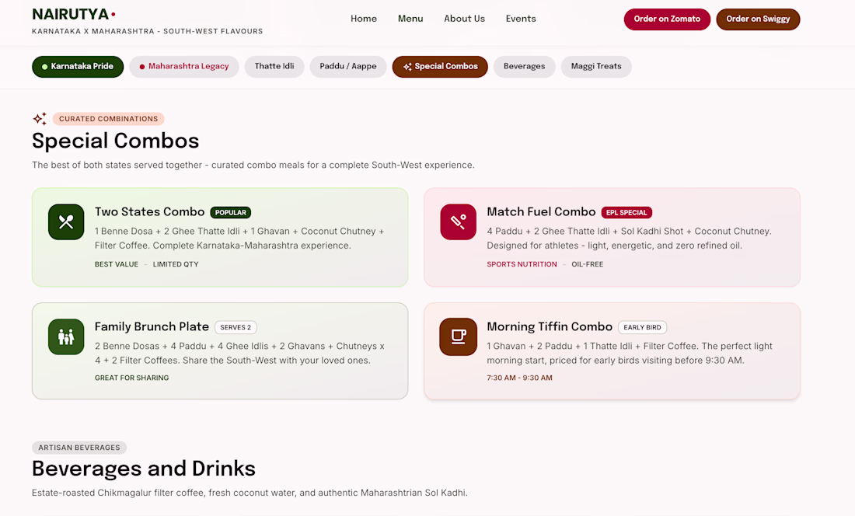Navigate to the Events page

click(521, 19)
